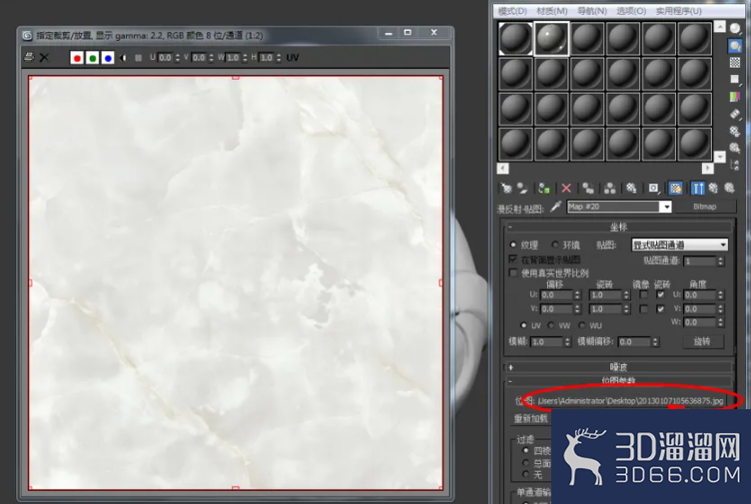
Task: Uncheck the U tile checkbox
Action: [x=660, y=294]
